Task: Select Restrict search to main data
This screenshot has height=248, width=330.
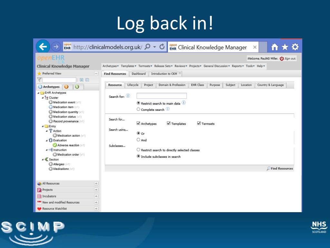Action: pos(138,103)
